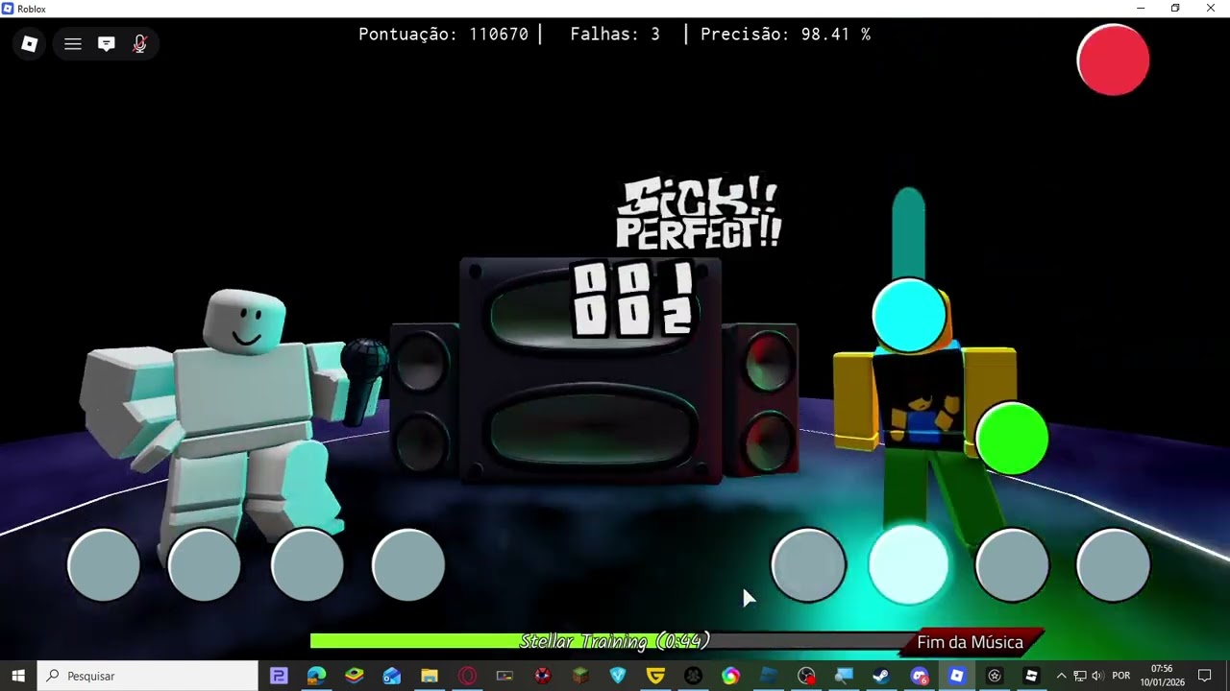Expand hidden system tray icons chevron
1230x691 pixels.
(1061, 676)
